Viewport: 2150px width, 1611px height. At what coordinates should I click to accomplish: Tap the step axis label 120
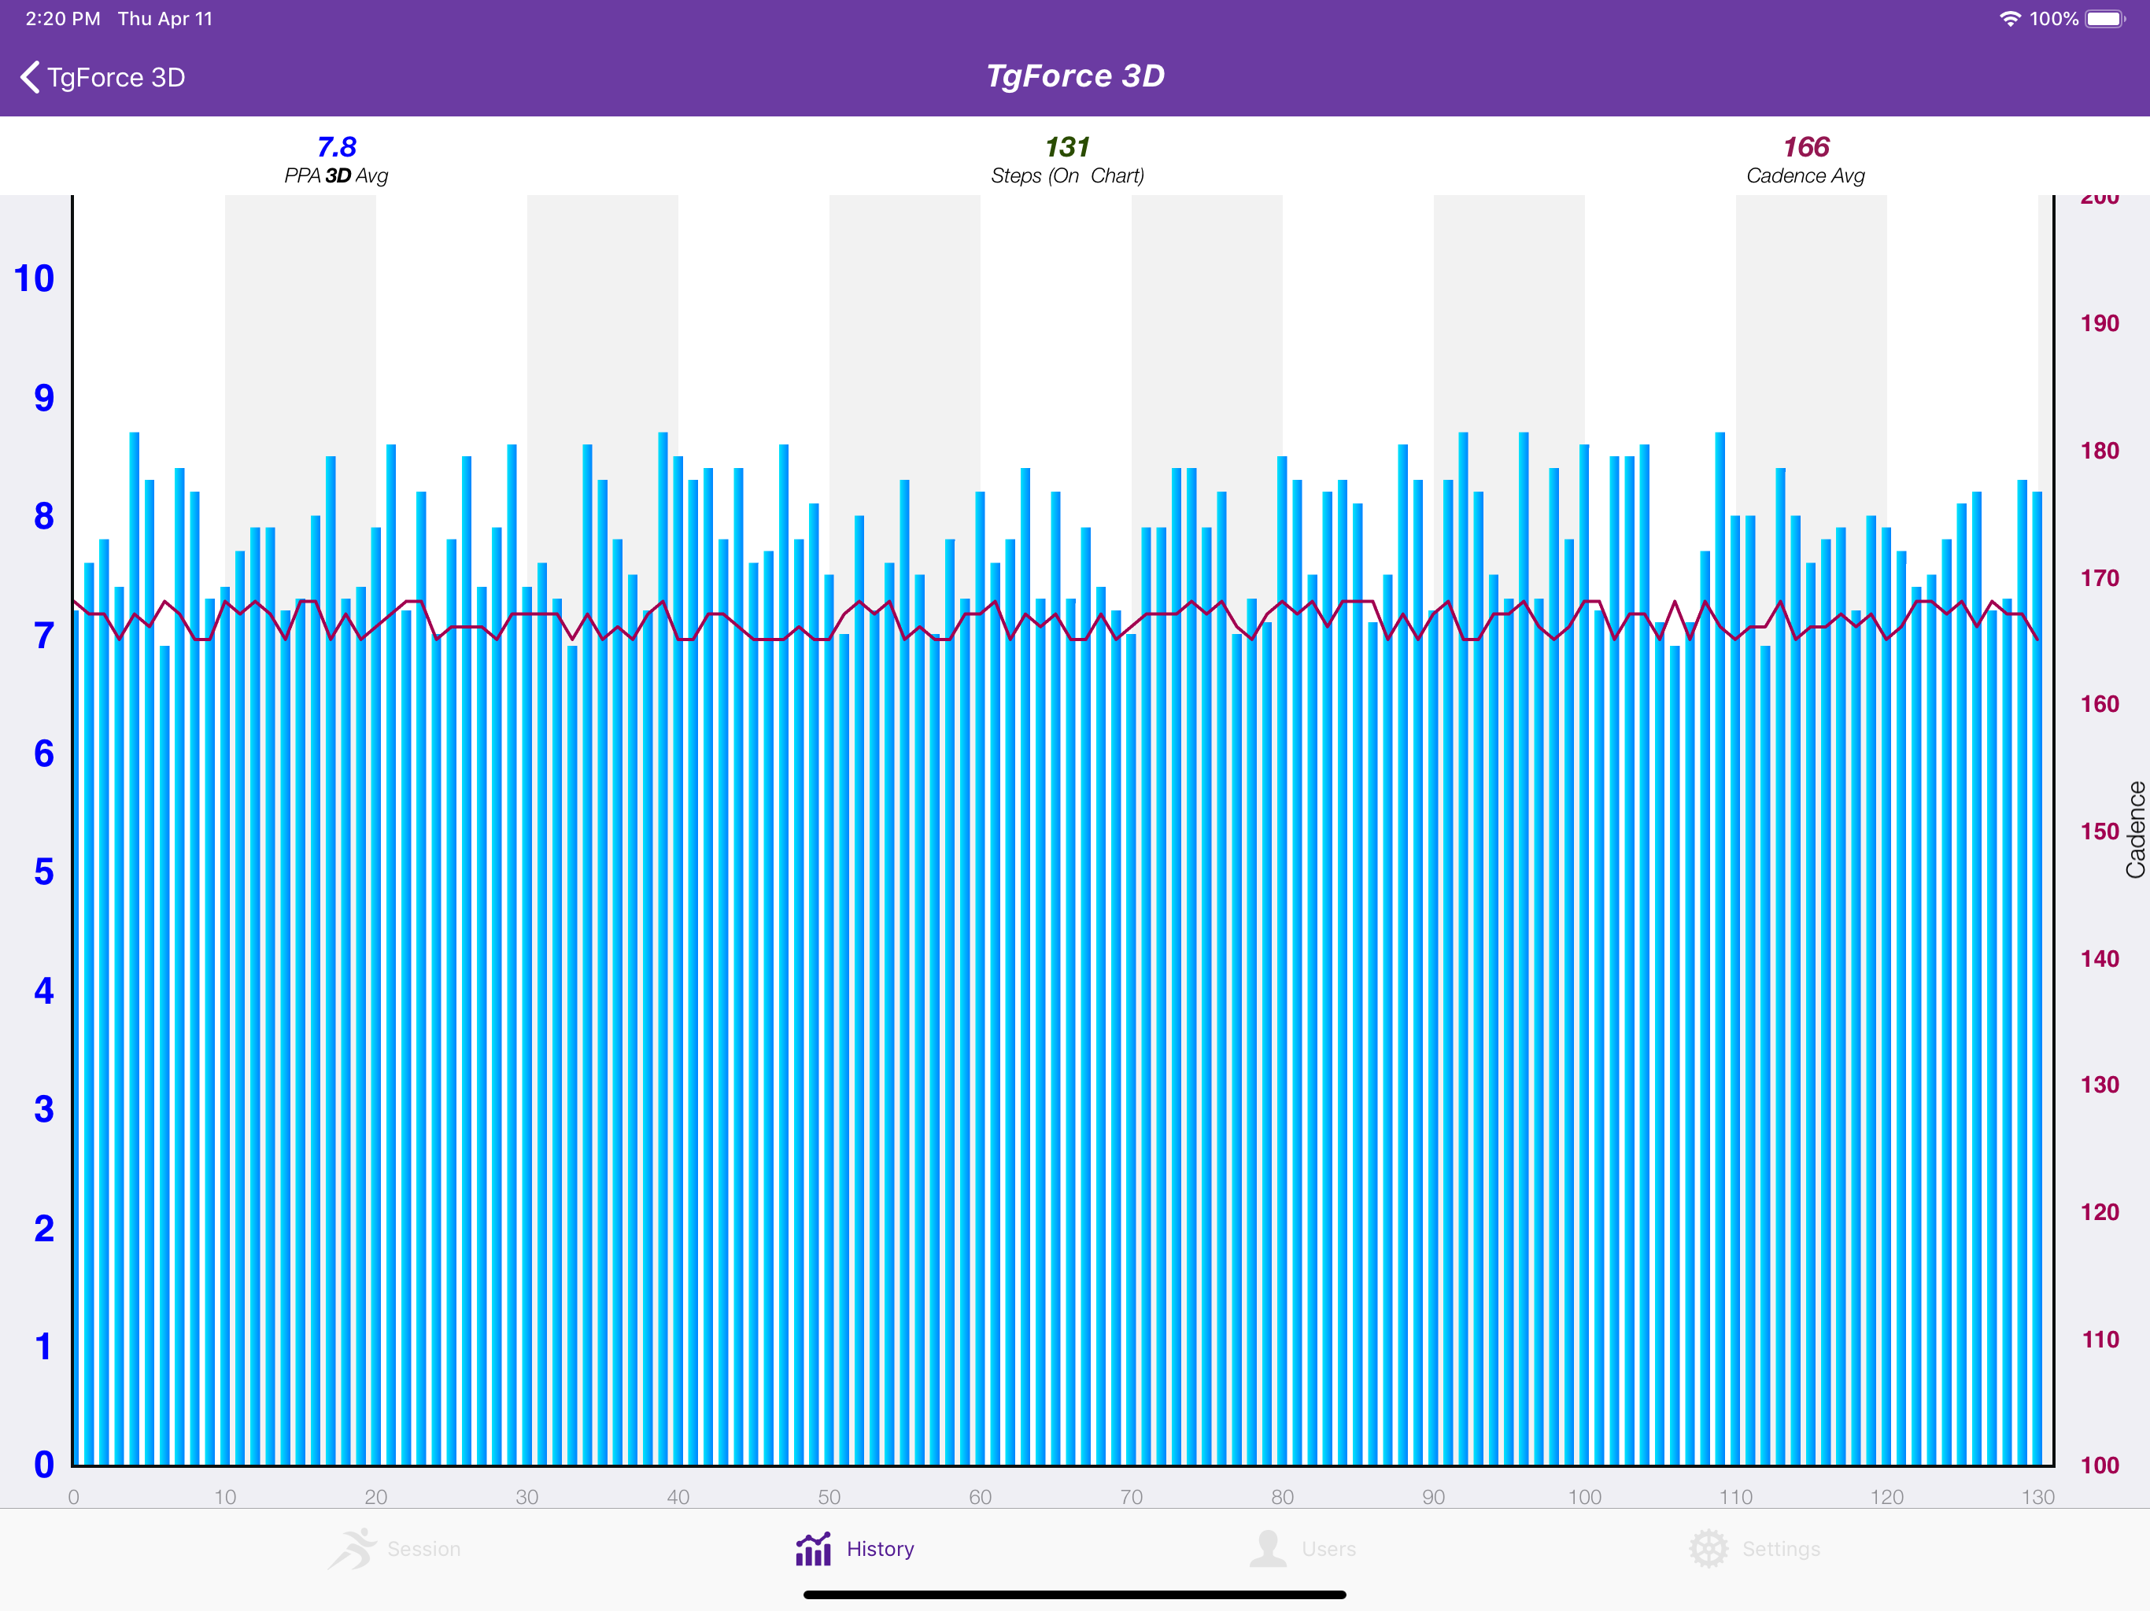tap(1888, 1497)
